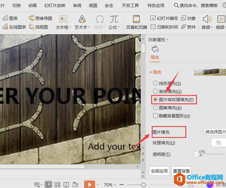This screenshot has height=188, width=226.
Task: Click the zoom slider handle
Action: click(x=144, y=185)
